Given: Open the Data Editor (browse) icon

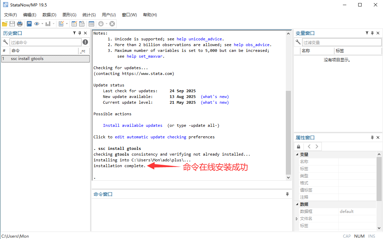Looking at the screenshot, I should pos(82,24).
